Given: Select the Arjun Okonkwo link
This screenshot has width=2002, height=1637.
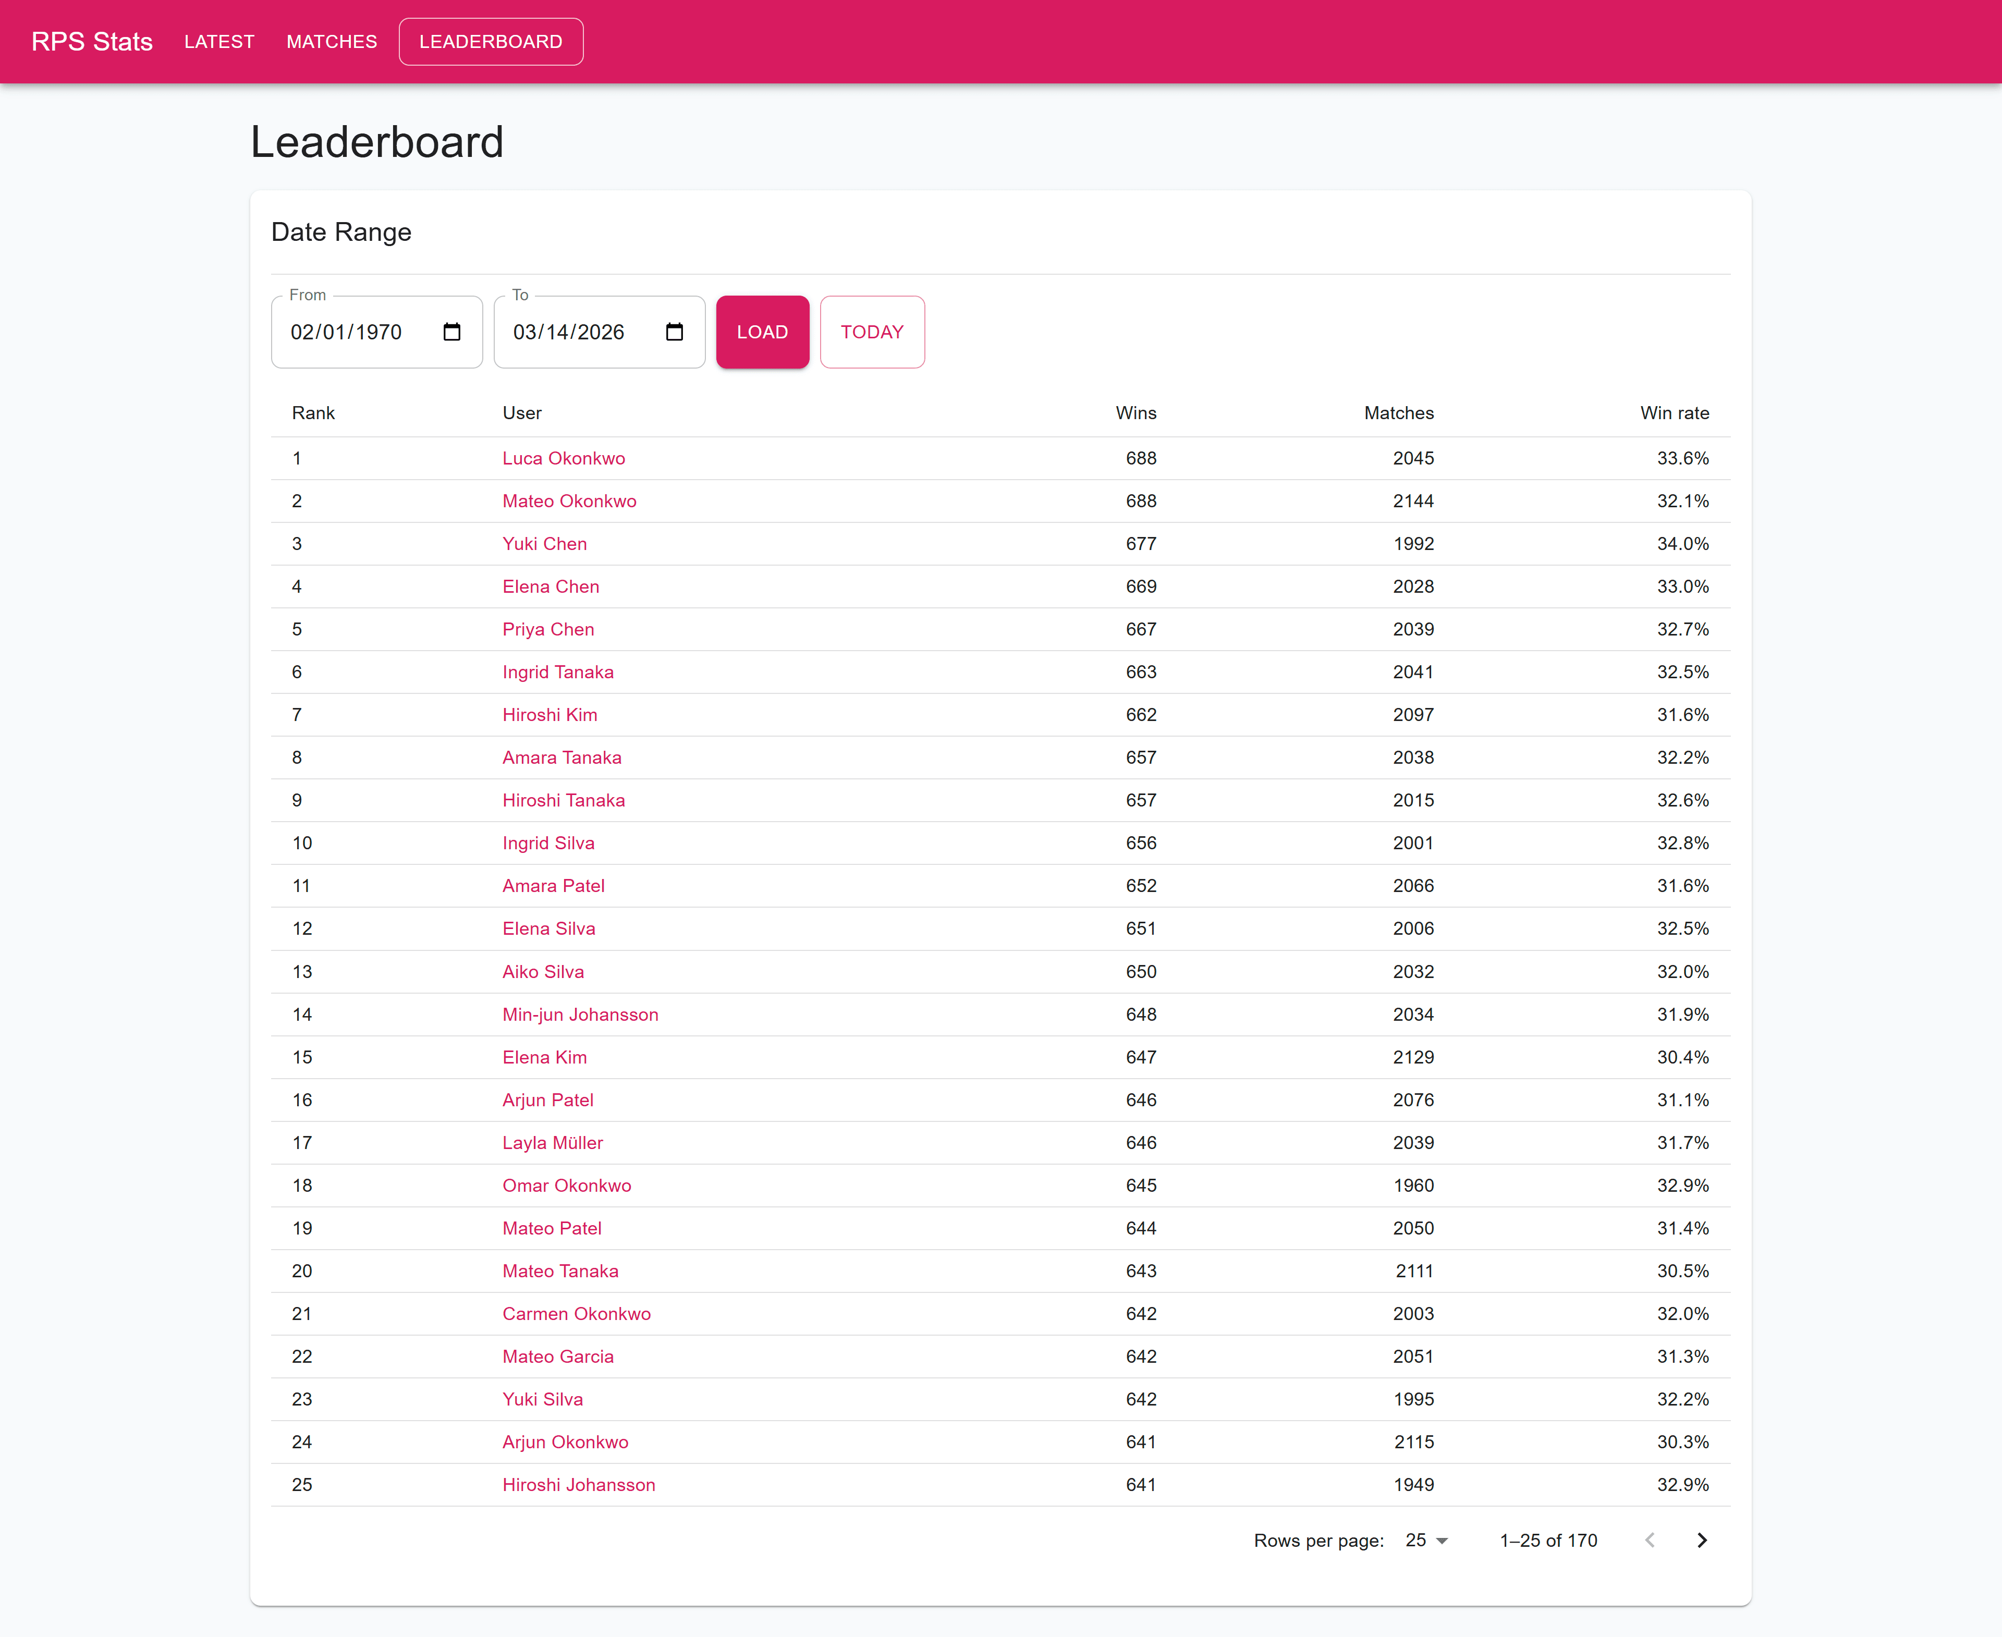Looking at the screenshot, I should click(565, 1442).
